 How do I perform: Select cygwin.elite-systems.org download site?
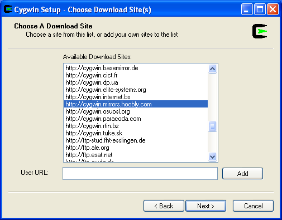pos(136,90)
